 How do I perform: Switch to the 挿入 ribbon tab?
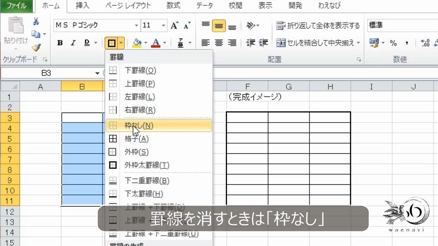(83, 6)
